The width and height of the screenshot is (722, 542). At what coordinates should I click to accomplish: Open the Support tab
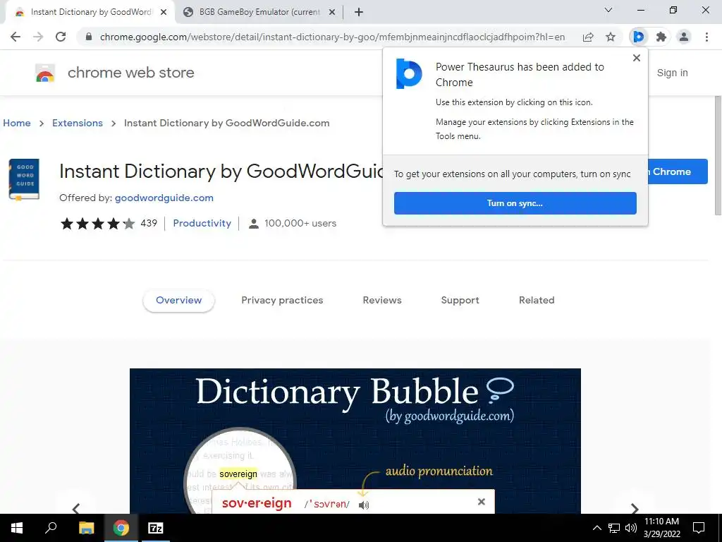point(460,301)
